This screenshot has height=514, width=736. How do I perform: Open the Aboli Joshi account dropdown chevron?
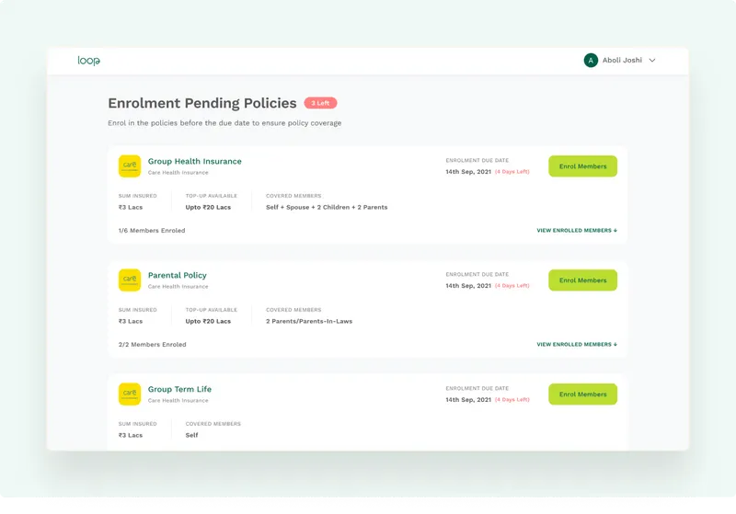(652, 61)
